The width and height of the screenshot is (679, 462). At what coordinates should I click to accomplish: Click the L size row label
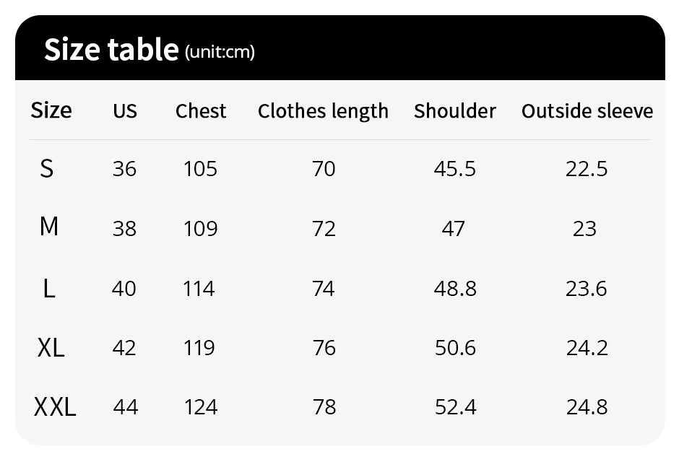(48, 289)
